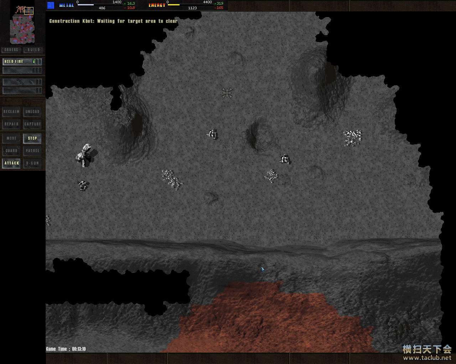The image size is (456, 364).
Task: Select the spiky star-shaped unit at top center
Action: tap(227, 93)
